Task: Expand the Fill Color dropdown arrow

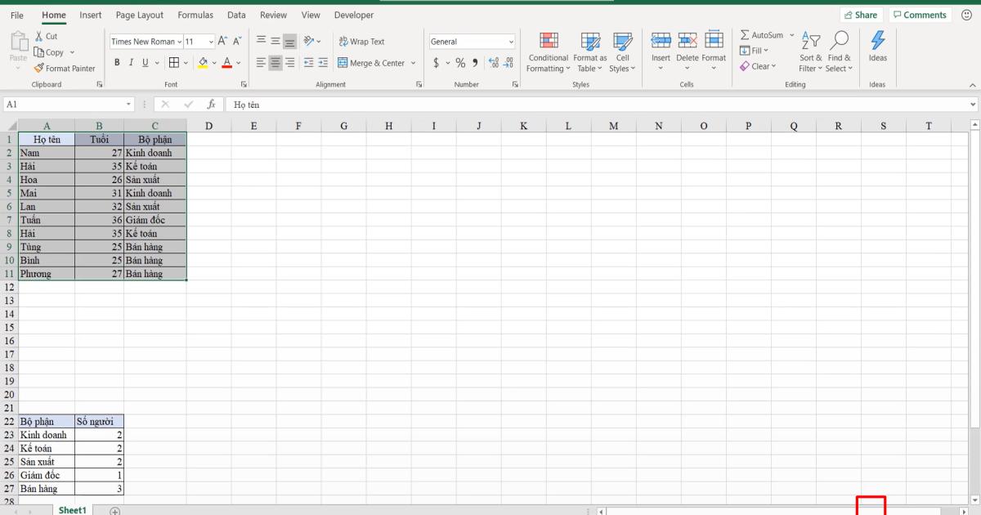Action: coord(214,62)
